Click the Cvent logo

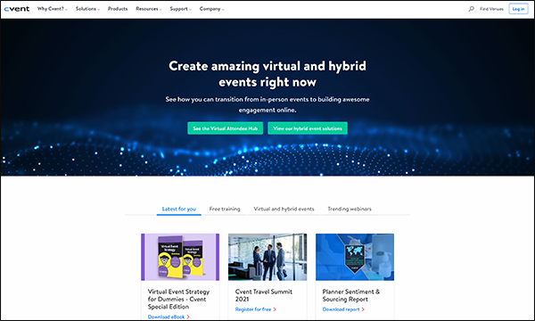17,9
